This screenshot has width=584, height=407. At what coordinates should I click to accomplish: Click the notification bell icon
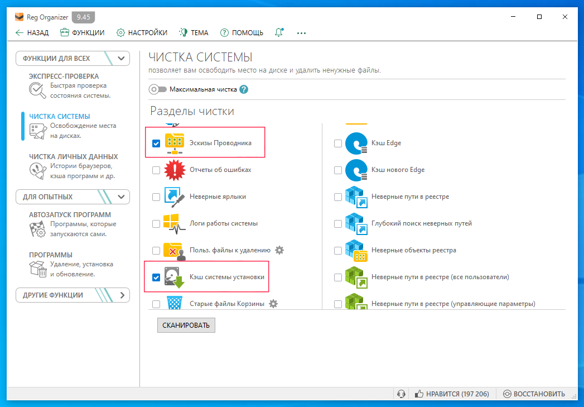tap(279, 33)
